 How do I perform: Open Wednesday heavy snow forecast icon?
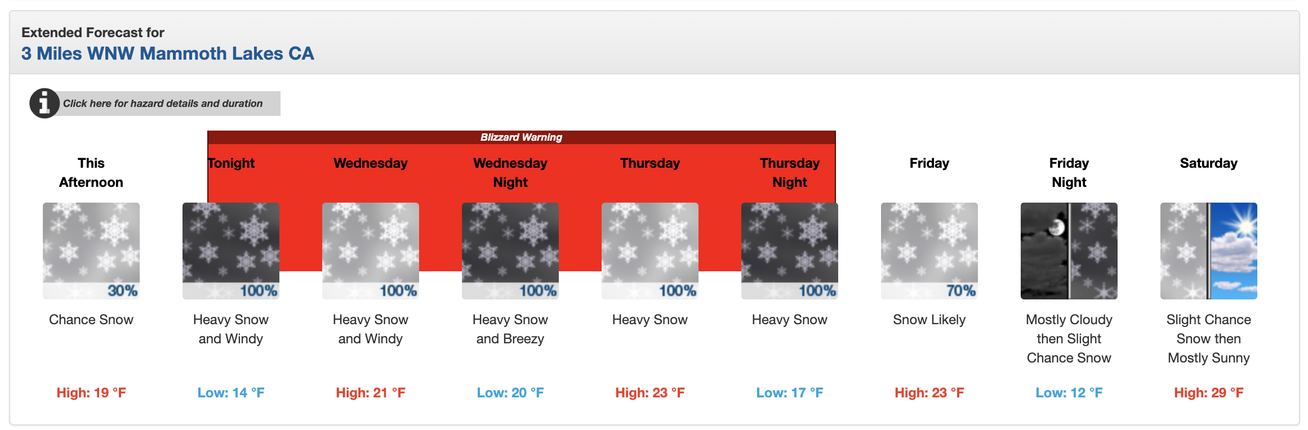371,251
